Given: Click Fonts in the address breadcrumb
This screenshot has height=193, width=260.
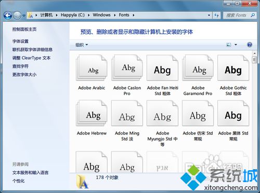Looking at the screenshot, I should [x=124, y=15].
